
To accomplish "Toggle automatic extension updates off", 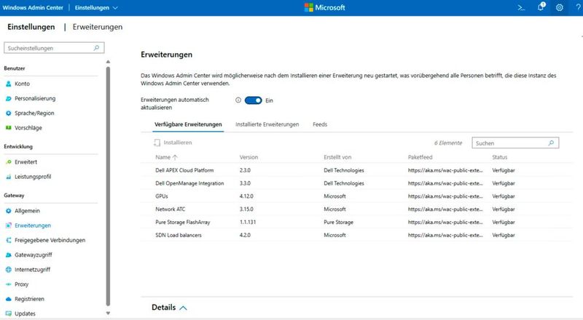I will (253, 100).
